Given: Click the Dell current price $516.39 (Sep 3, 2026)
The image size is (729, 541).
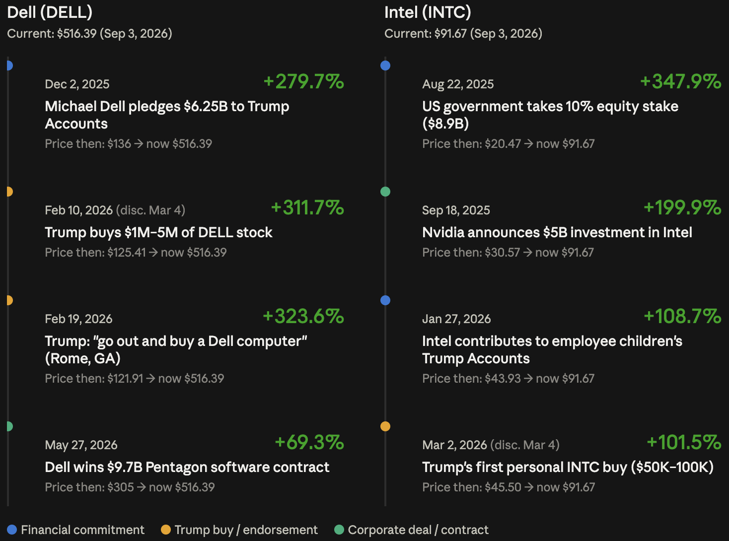Looking at the screenshot, I should point(89,34).
